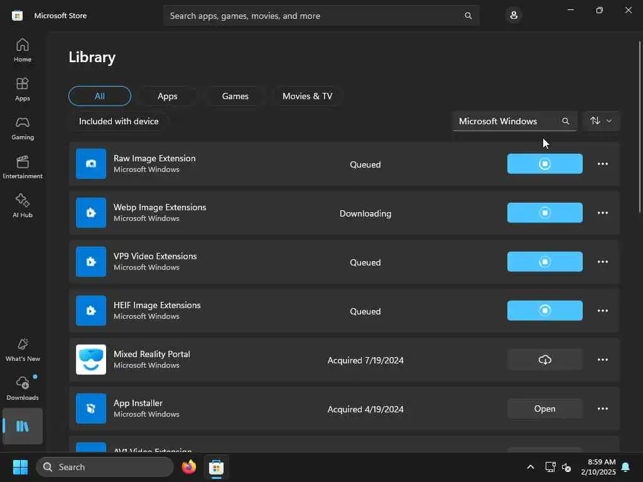
Task: Click the Raw Image Extension title
Action: click(154, 158)
